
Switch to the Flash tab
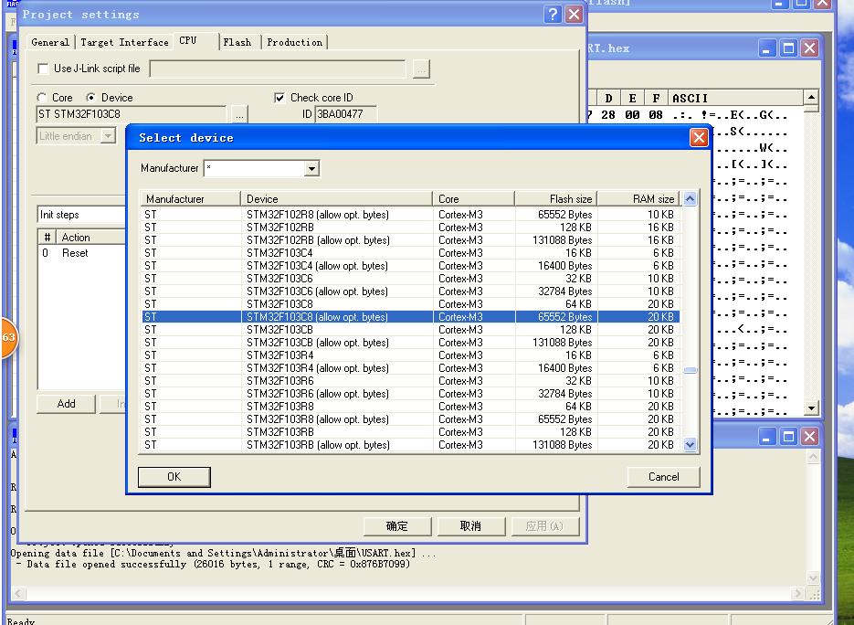click(237, 42)
